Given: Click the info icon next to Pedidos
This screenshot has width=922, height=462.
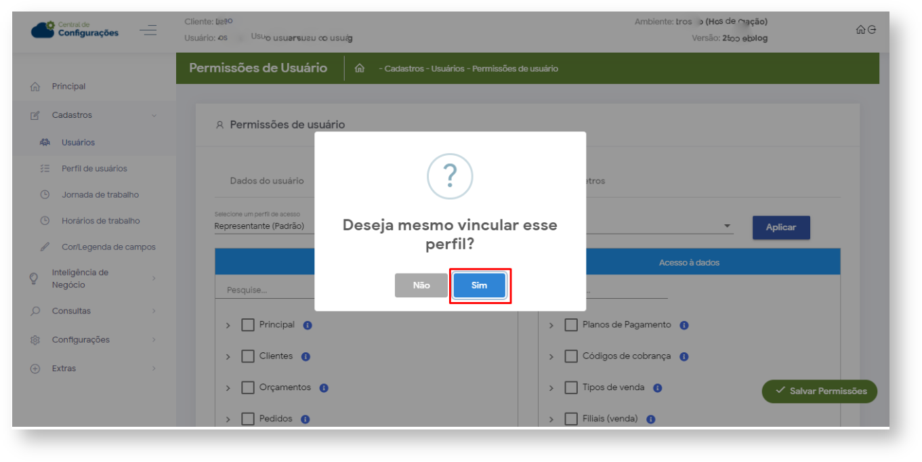Looking at the screenshot, I should (305, 419).
